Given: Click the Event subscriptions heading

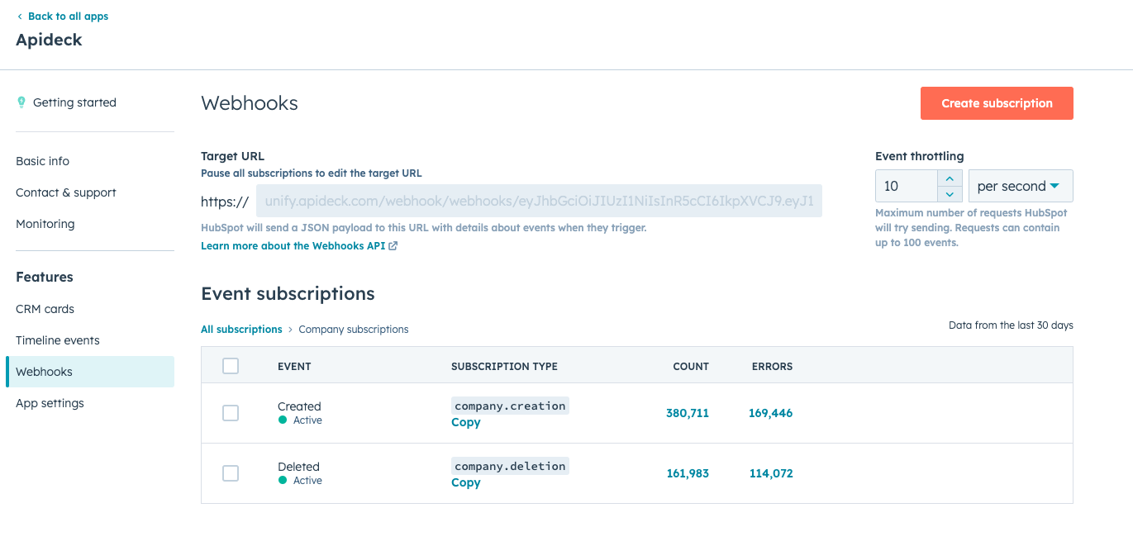Looking at the screenshot, I should tap(288, 293).
